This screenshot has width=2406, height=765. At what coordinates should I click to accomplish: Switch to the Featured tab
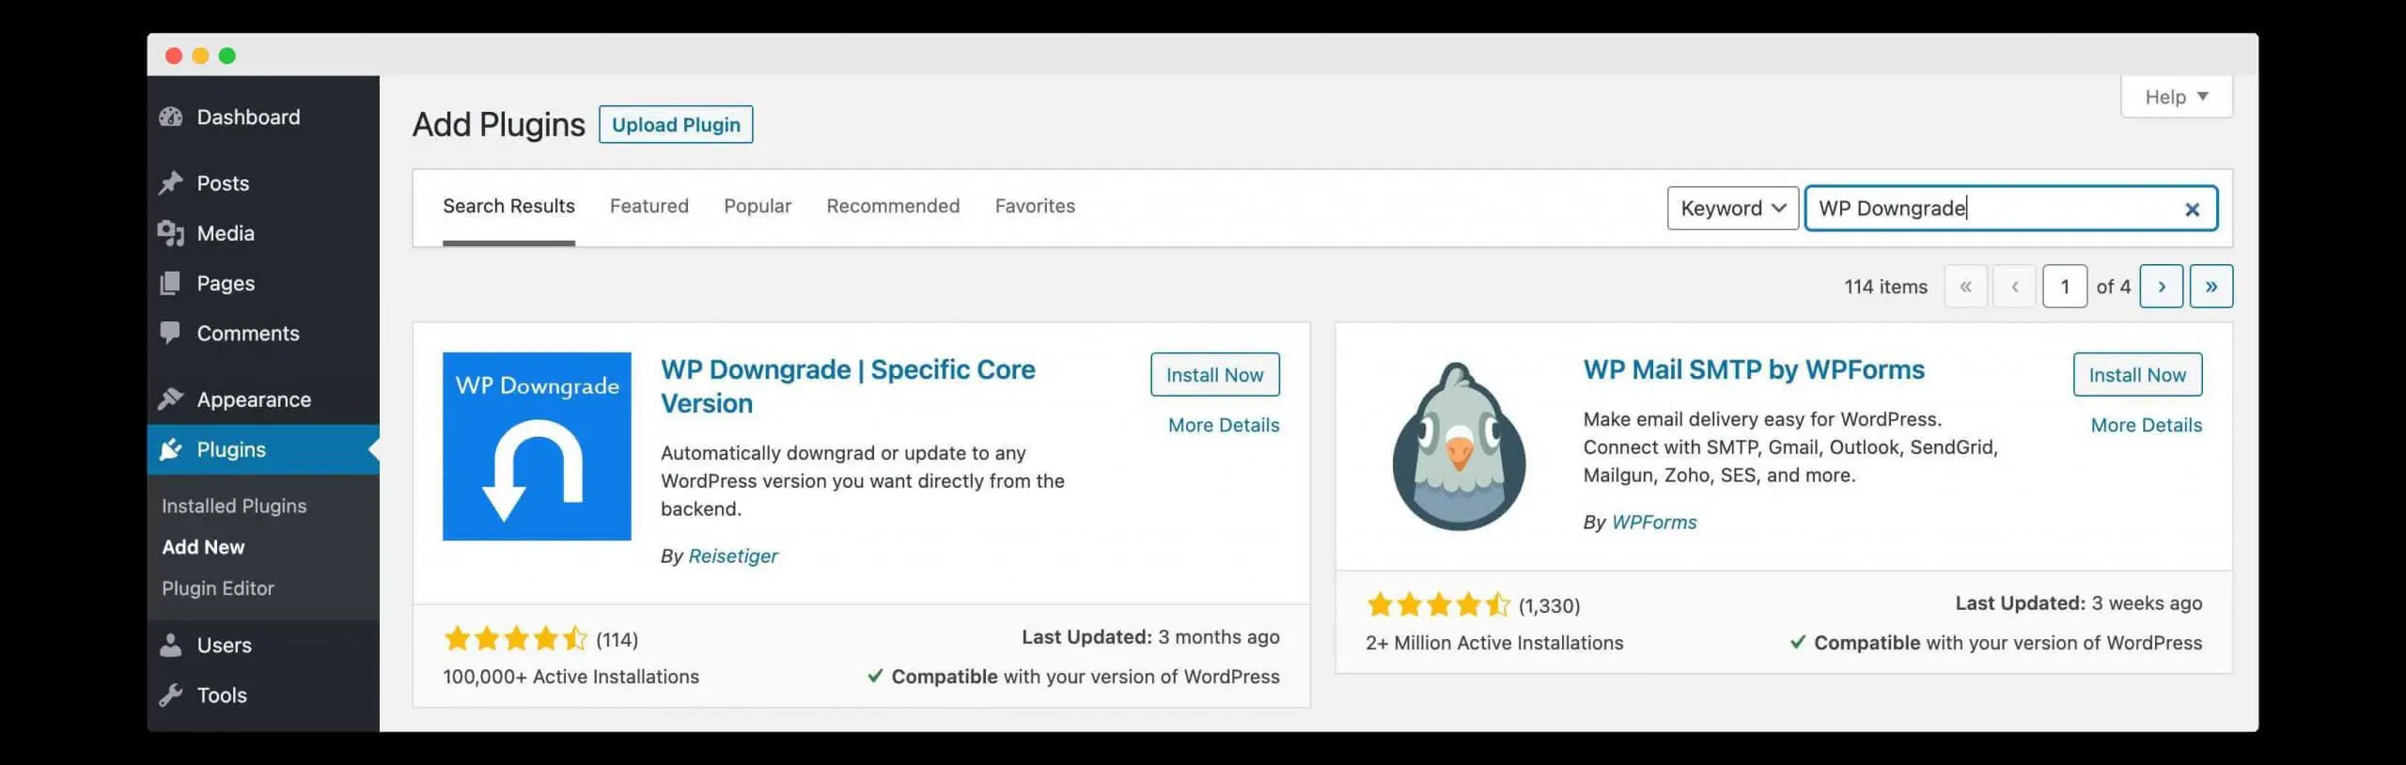coord(648,206)
